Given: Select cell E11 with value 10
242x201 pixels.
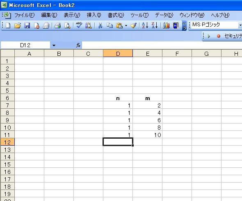Looking at the screenshot, I should click(x=148, y=135).
